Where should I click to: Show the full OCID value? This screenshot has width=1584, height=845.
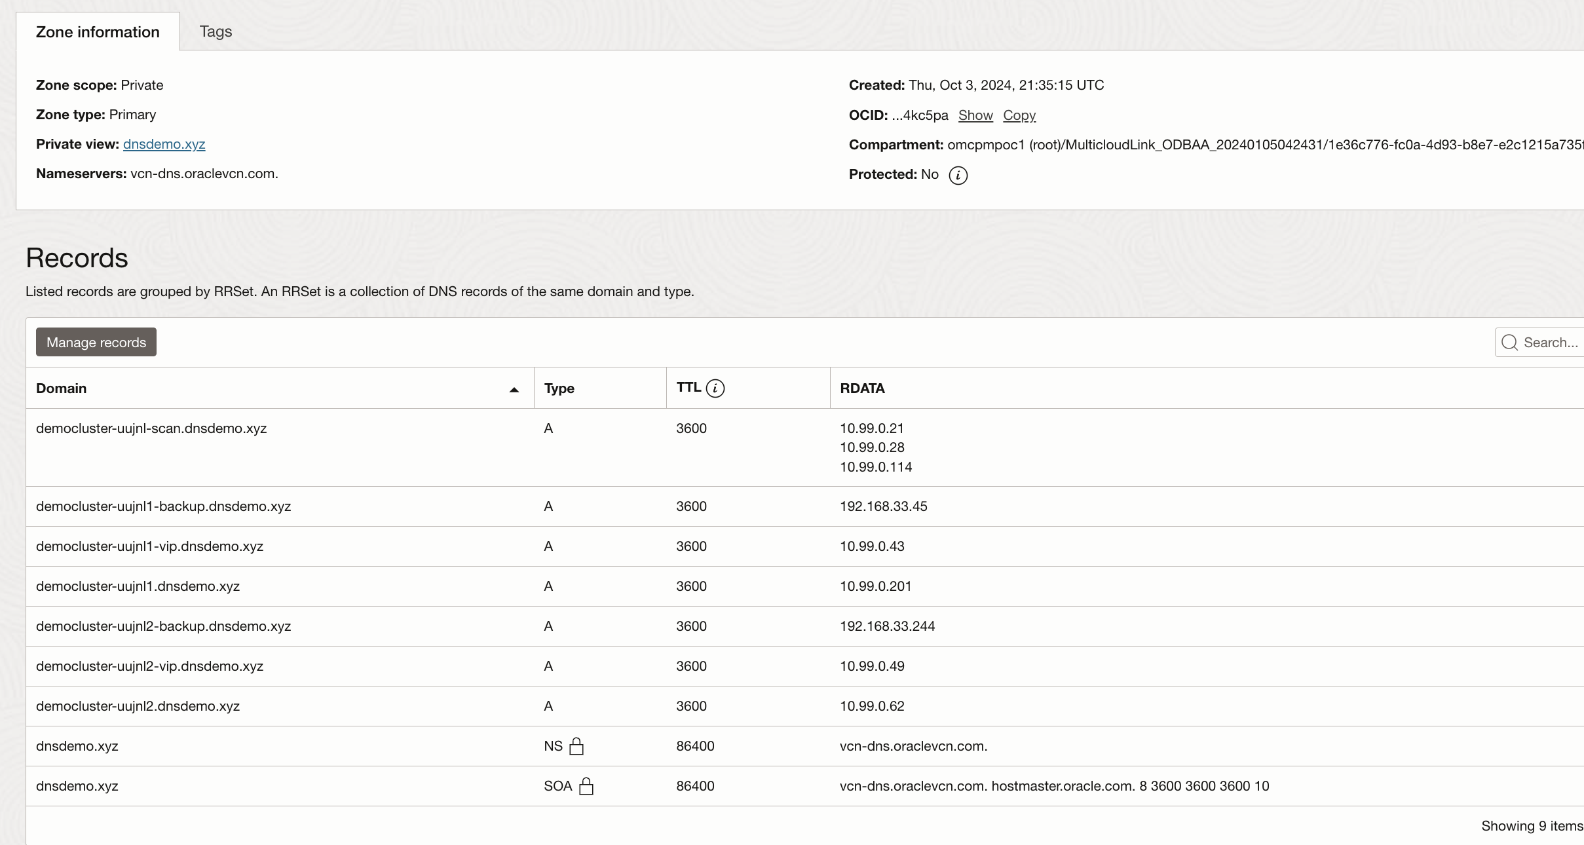[x=975, y=115]
